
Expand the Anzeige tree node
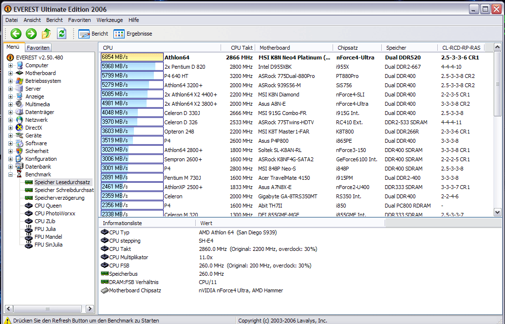coord(10,96)
